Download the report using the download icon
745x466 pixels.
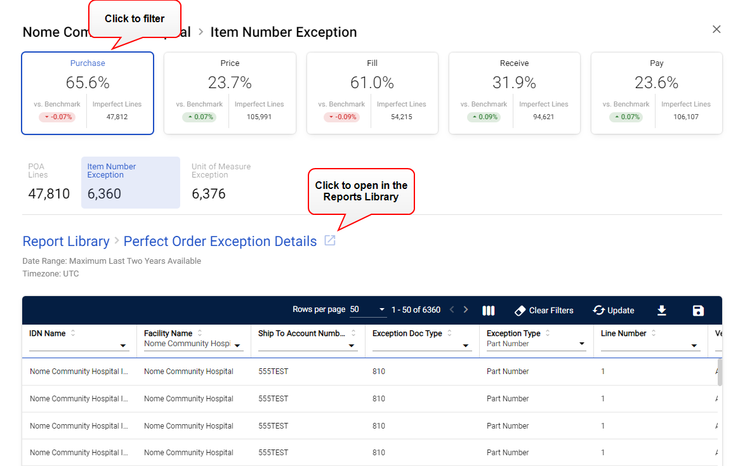(662, 310)
